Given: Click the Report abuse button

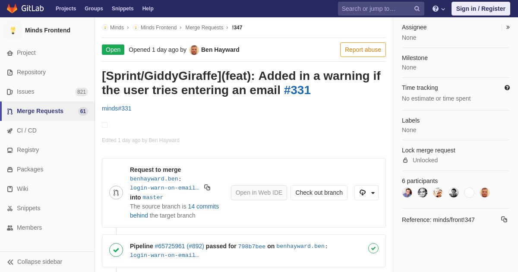Looking at the screenshot, I should pyautogui.click(x=363, y=50).
